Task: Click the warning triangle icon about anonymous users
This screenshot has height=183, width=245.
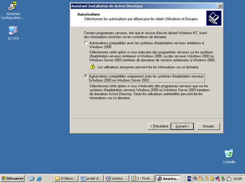Action: (x=93, y=67)
